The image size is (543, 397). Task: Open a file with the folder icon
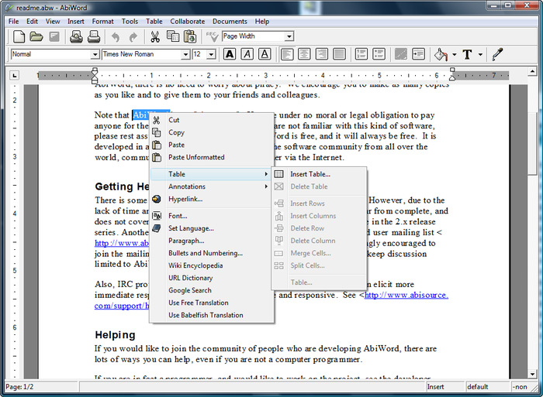pyautogui.click(x=36, y=36)
